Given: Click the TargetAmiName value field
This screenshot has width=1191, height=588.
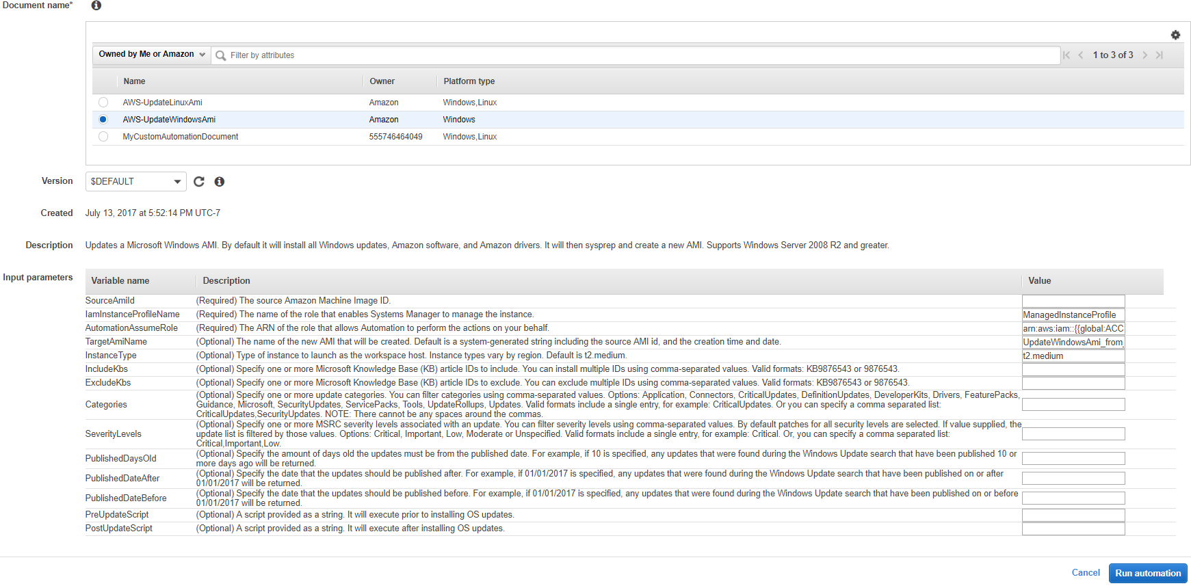Looking at the screenshot, I should coord(1073,343).
